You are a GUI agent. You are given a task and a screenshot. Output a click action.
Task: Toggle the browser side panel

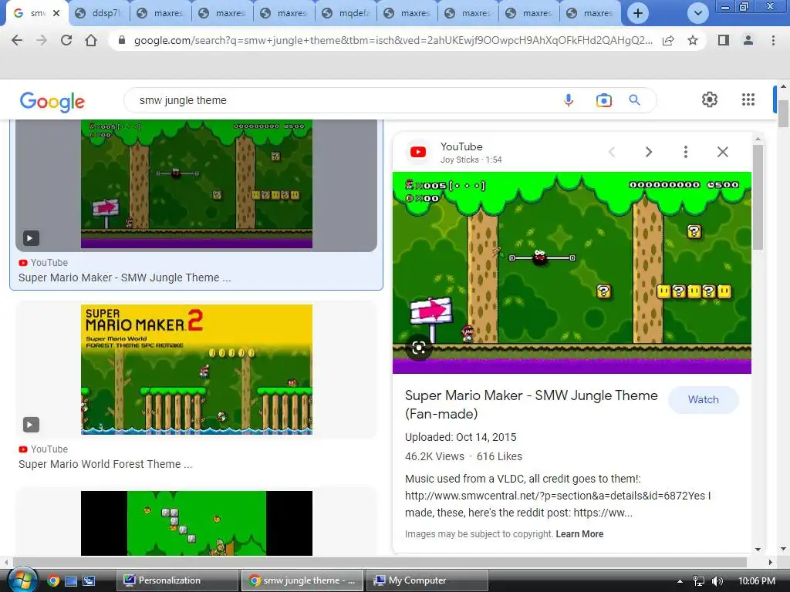point(724,40)
